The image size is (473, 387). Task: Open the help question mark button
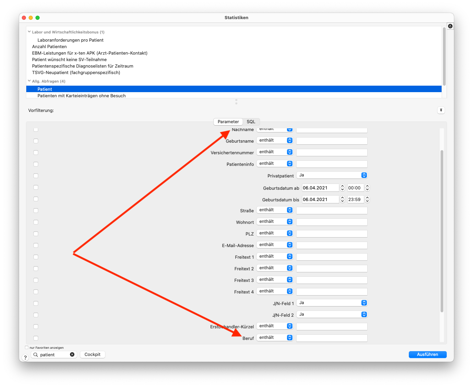click(25, 357)
